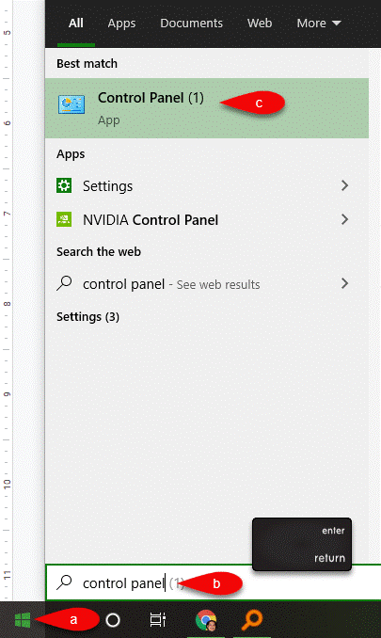Click the Windows Start button
The image size is (381, 638).
point(23,620)
